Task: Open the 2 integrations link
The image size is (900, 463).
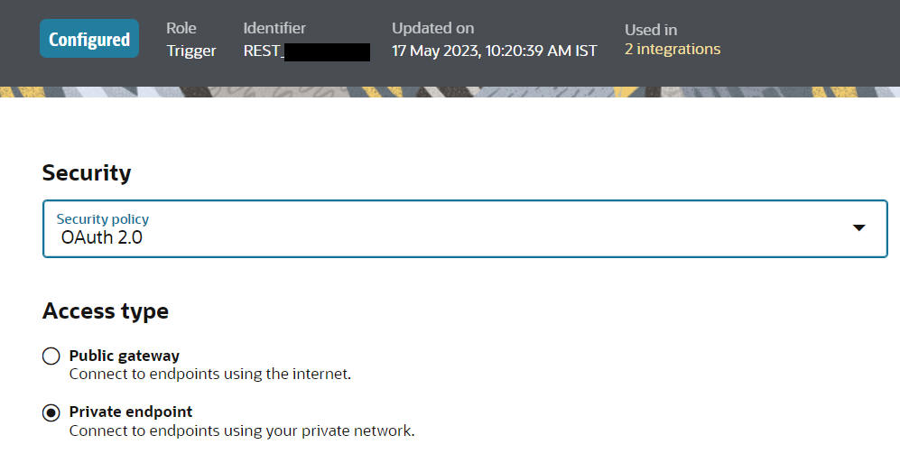Action: (673, 49)
